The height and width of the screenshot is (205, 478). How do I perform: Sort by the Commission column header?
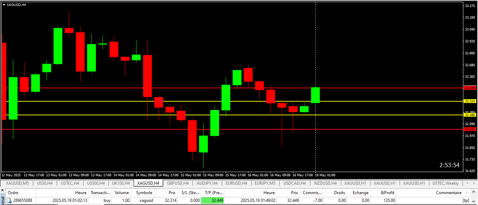tap(312, 192)
